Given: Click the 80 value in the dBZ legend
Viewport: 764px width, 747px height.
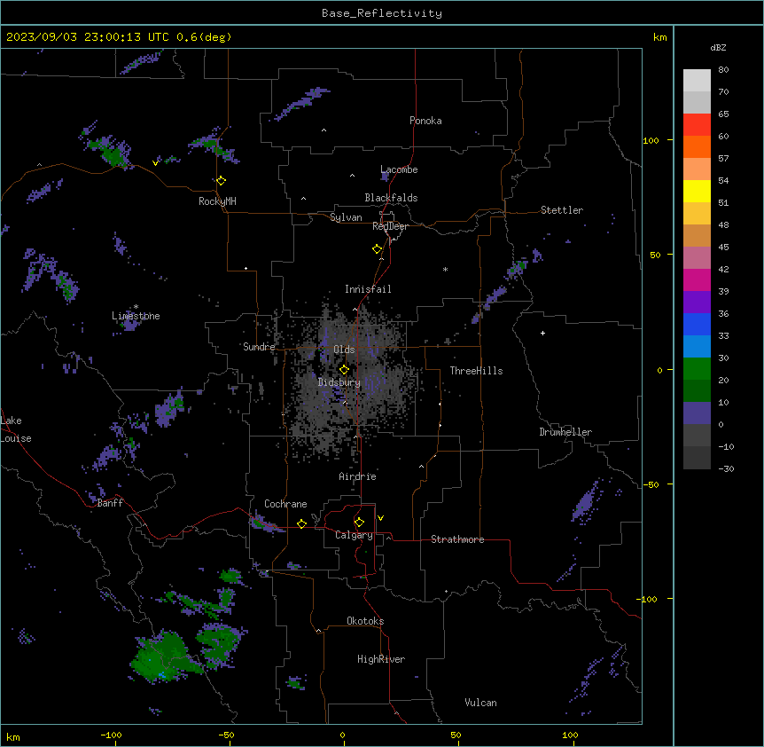Looking at the screenshot, I should (723, 70).
